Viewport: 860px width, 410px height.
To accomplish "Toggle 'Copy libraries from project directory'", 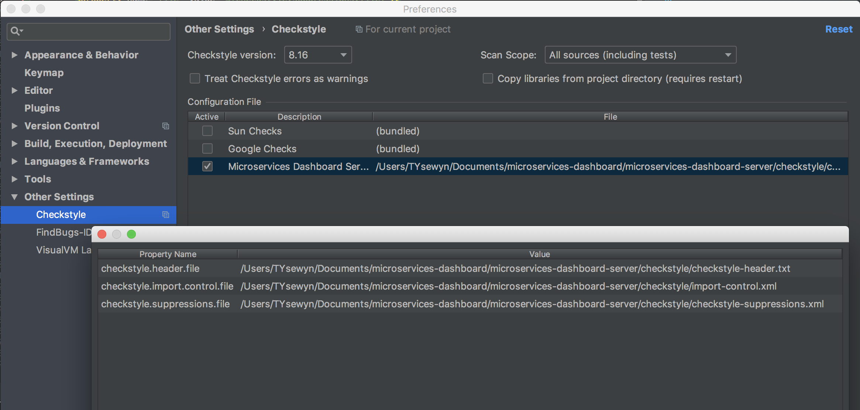I will tap(488, 79).
